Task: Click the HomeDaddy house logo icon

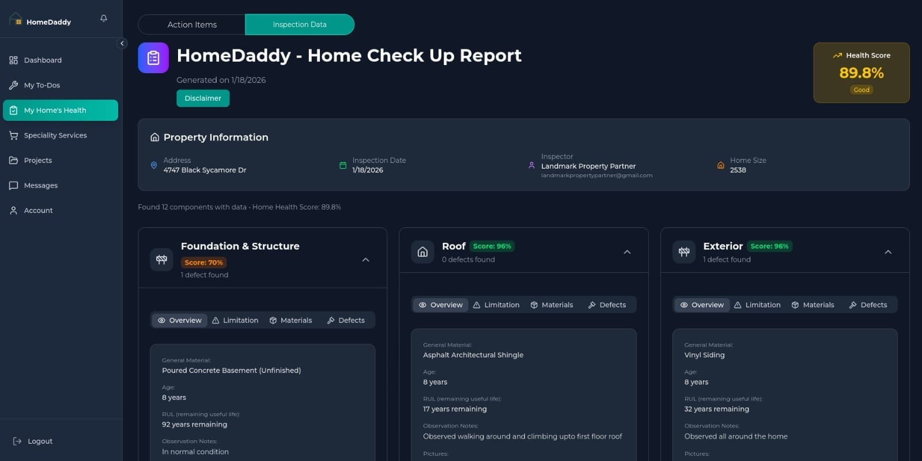Action: [16, 19]
